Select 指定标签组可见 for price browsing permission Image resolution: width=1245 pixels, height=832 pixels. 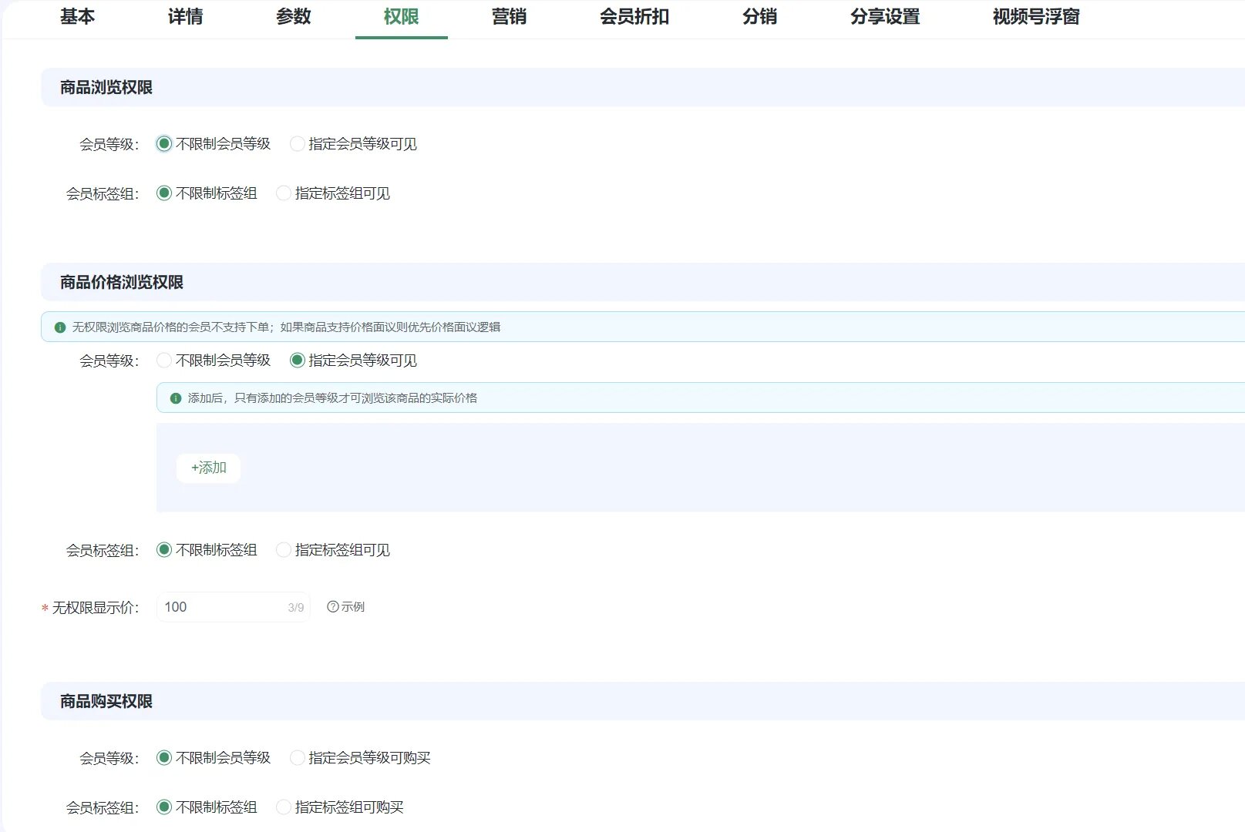[284, 550]
